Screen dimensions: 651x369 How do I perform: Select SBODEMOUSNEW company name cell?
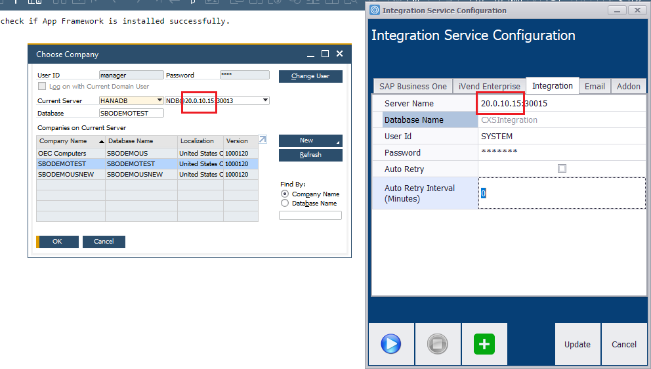tap(71, 174)
